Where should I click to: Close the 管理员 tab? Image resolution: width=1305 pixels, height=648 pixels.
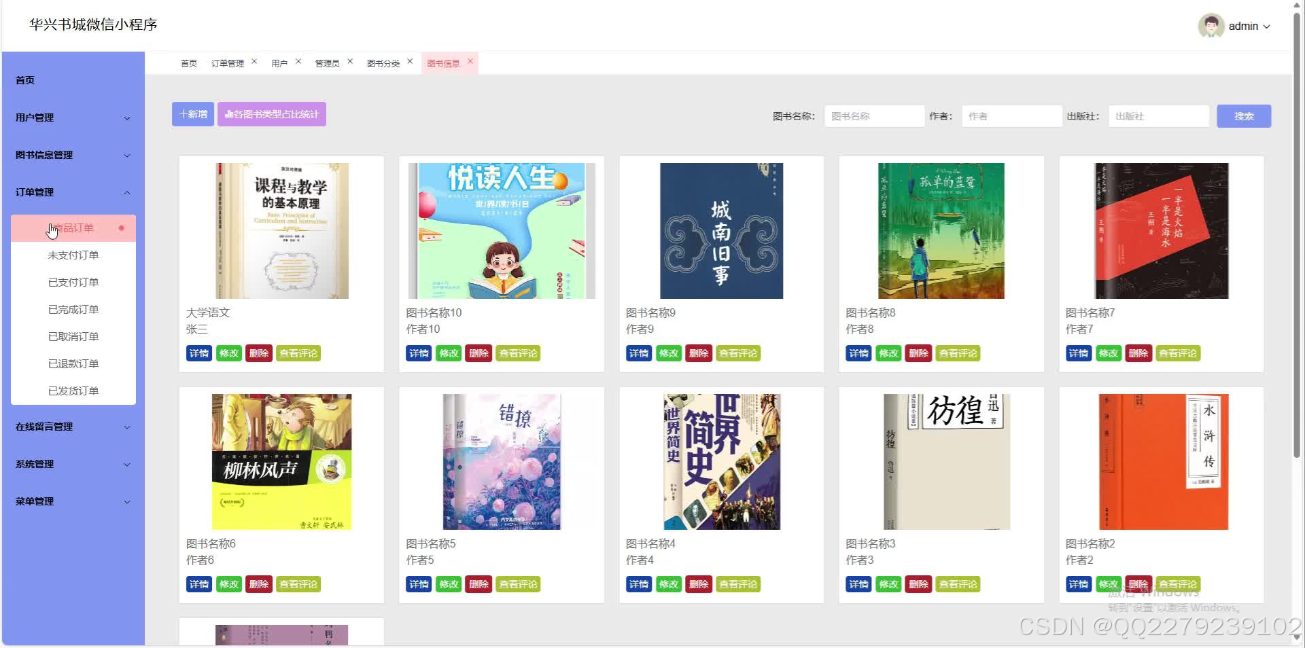tap(350, 61)
